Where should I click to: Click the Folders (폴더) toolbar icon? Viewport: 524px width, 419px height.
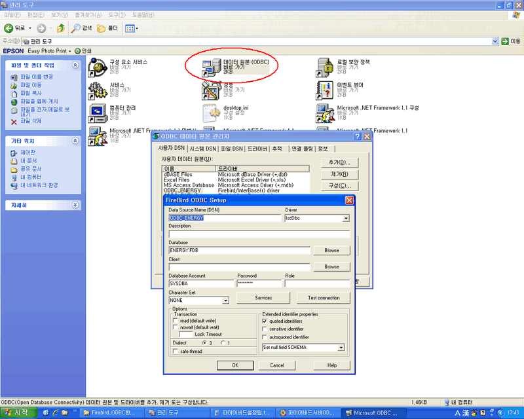[x=101, y=28]
